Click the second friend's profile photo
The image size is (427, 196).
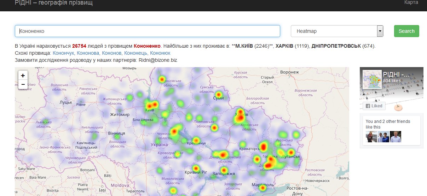pyautogui.click(x=383, y=137)
